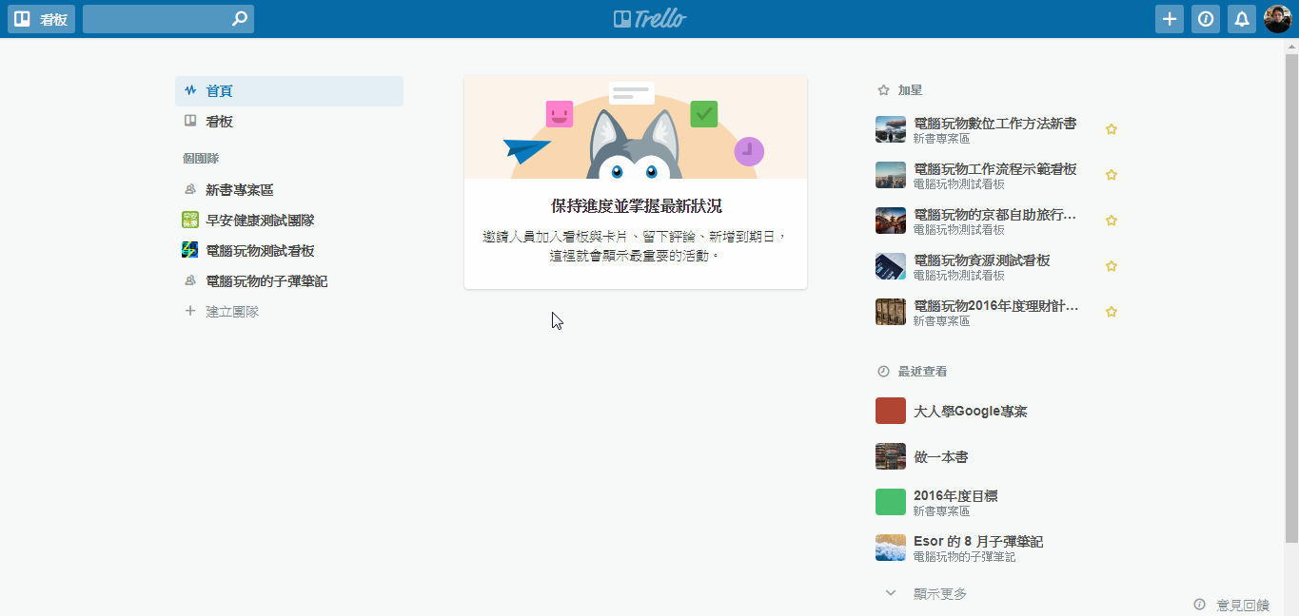This screenshot has height=616, width=1299.
Task: Unstar 電腦玩物的京都自助旅行 board
Action: 1111,221
